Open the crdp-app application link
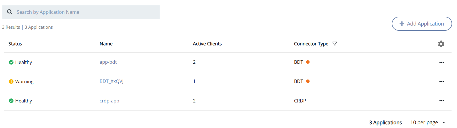 [109, 101]
